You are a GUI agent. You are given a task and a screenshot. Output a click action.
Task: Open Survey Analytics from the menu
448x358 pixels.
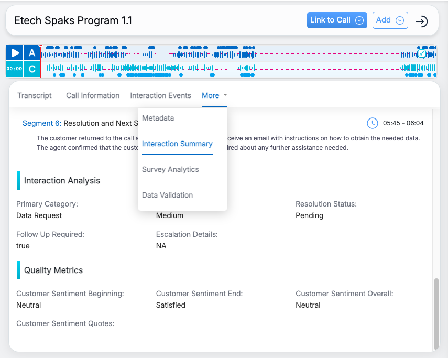click(170, 170)
